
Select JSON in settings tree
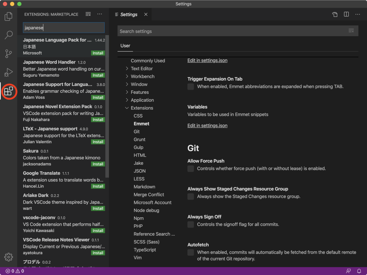tap(139, 171)
